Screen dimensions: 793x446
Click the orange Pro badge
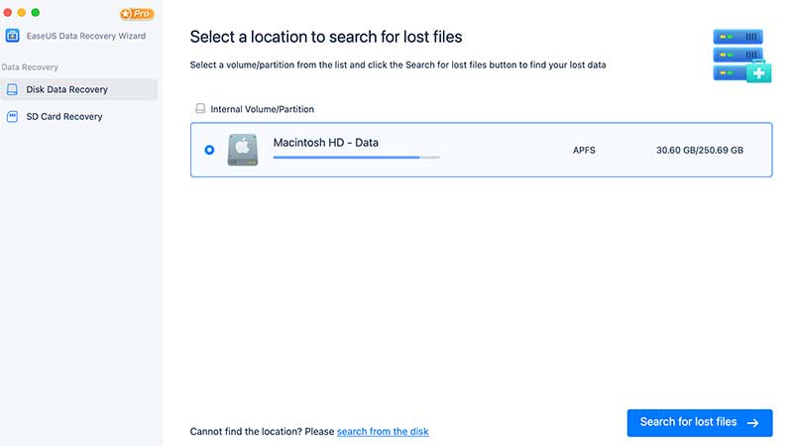(137, 14)
